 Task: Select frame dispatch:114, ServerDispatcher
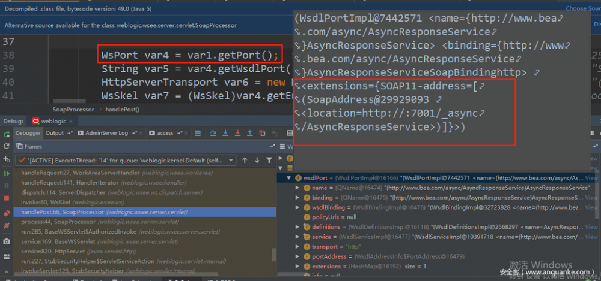(145, 192)
